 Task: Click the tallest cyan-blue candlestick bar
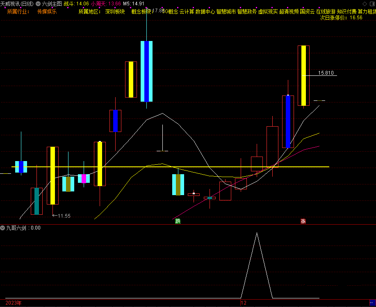click(146, 71)
